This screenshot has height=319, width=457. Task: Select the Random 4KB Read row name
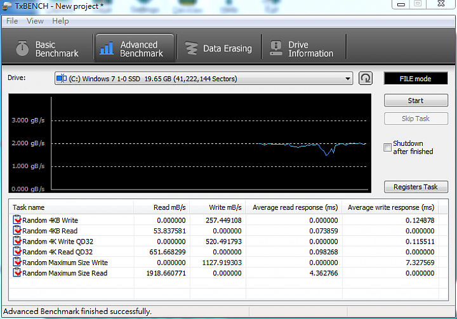coord(50,231)
